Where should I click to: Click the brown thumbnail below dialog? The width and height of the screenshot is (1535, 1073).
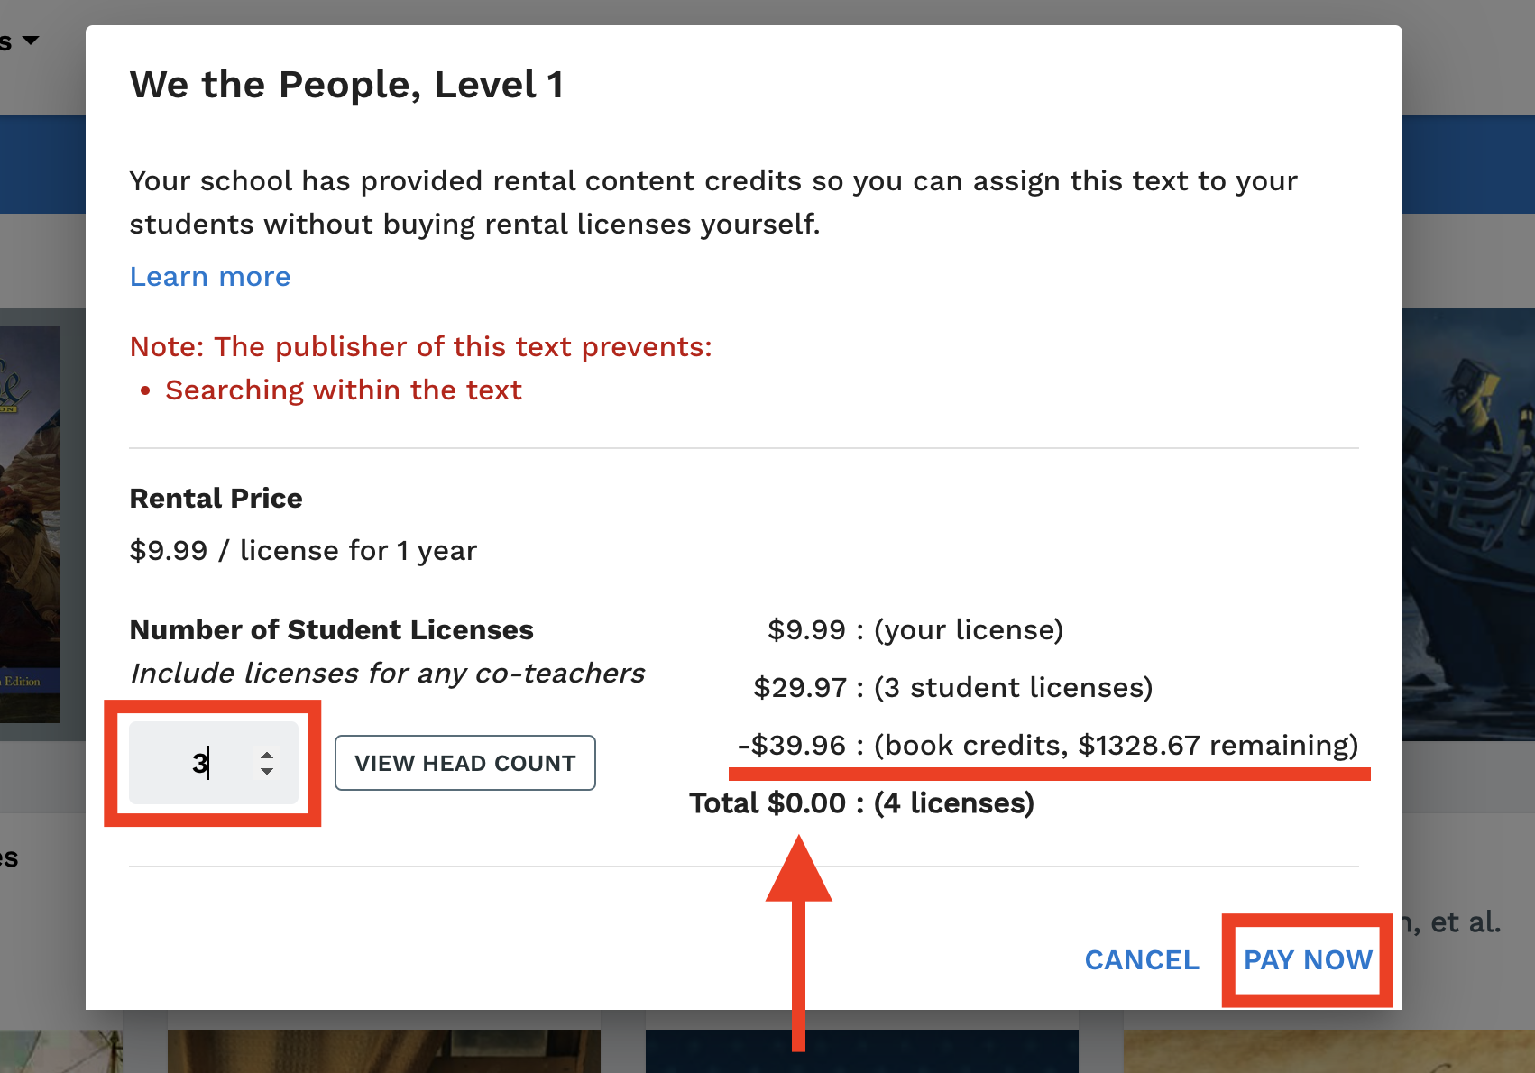(384, 1051)
